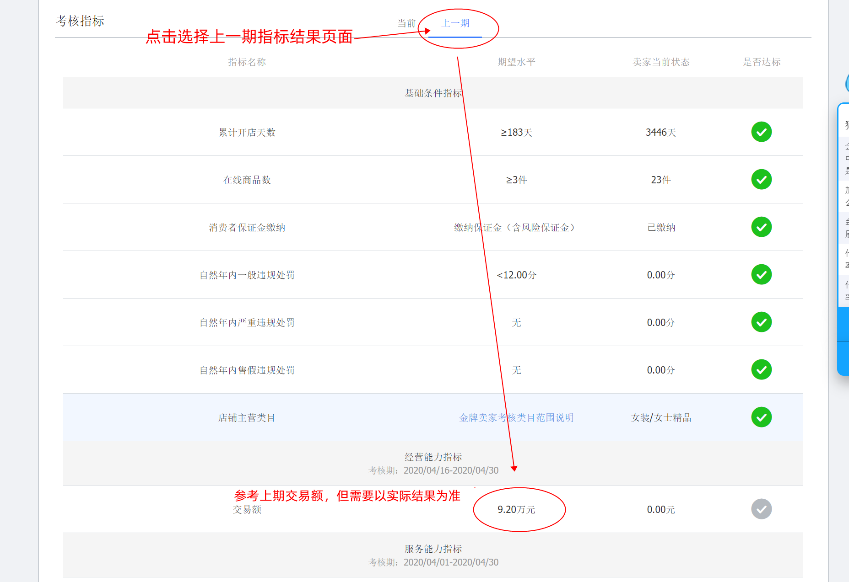Click the 经营能力指标 section header

433,457
